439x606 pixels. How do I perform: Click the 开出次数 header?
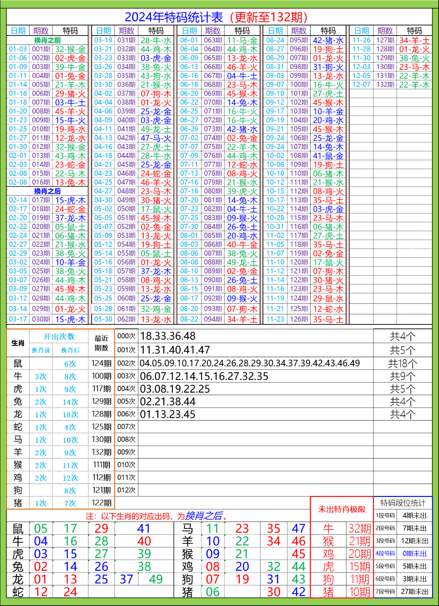[x=59, y=335]
